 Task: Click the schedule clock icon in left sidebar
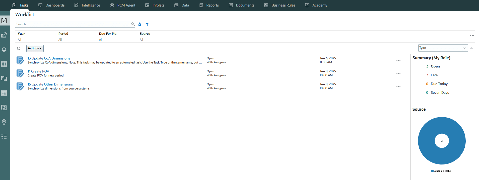click(4, 35)
